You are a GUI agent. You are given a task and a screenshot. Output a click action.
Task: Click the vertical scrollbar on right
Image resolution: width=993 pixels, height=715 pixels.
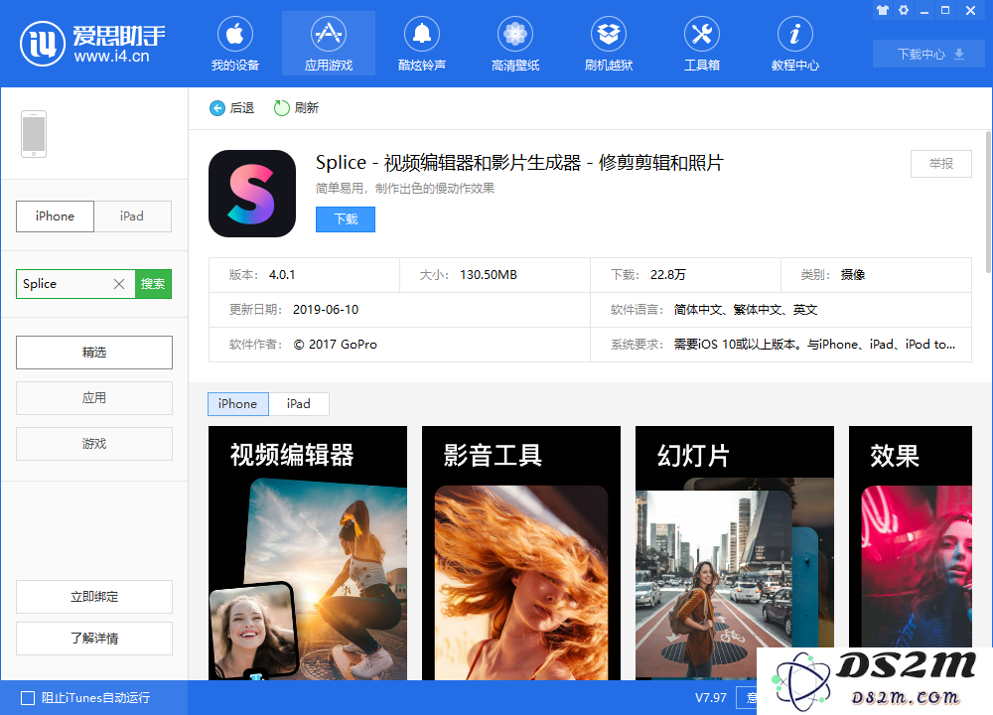[x=988, y=203]
